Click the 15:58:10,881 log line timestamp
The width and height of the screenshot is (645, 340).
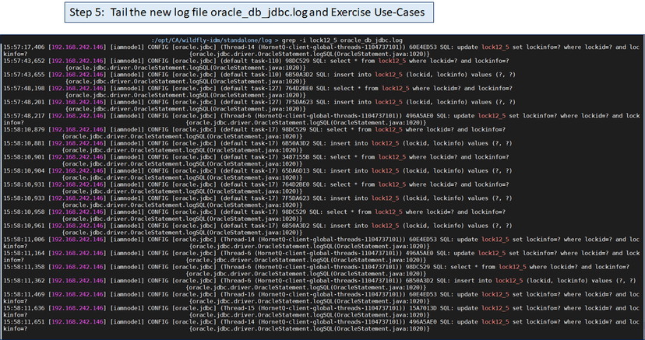(23, 142)
